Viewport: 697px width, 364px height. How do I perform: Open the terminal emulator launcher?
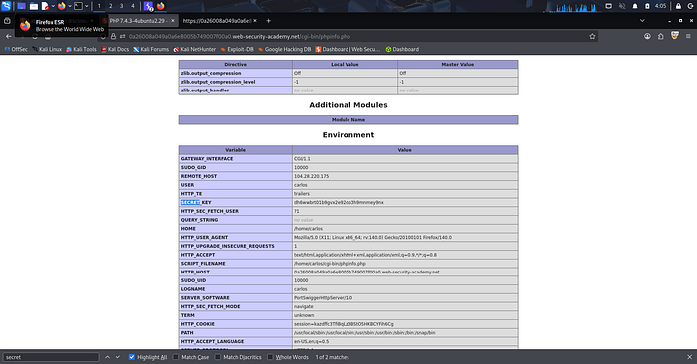[x=78, y=6]
